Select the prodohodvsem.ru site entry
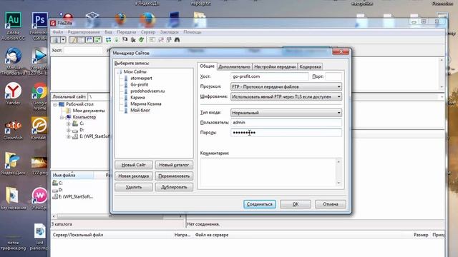 tap(147, 91)
